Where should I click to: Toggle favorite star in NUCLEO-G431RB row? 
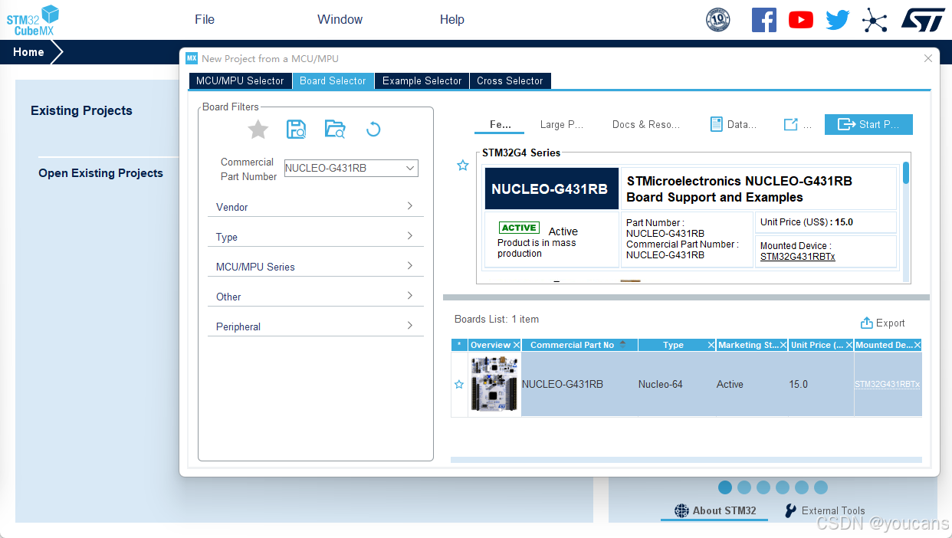point(459,384)
